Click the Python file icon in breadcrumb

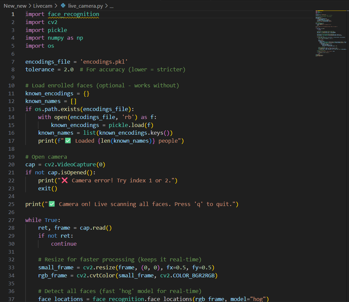point(63,6)
